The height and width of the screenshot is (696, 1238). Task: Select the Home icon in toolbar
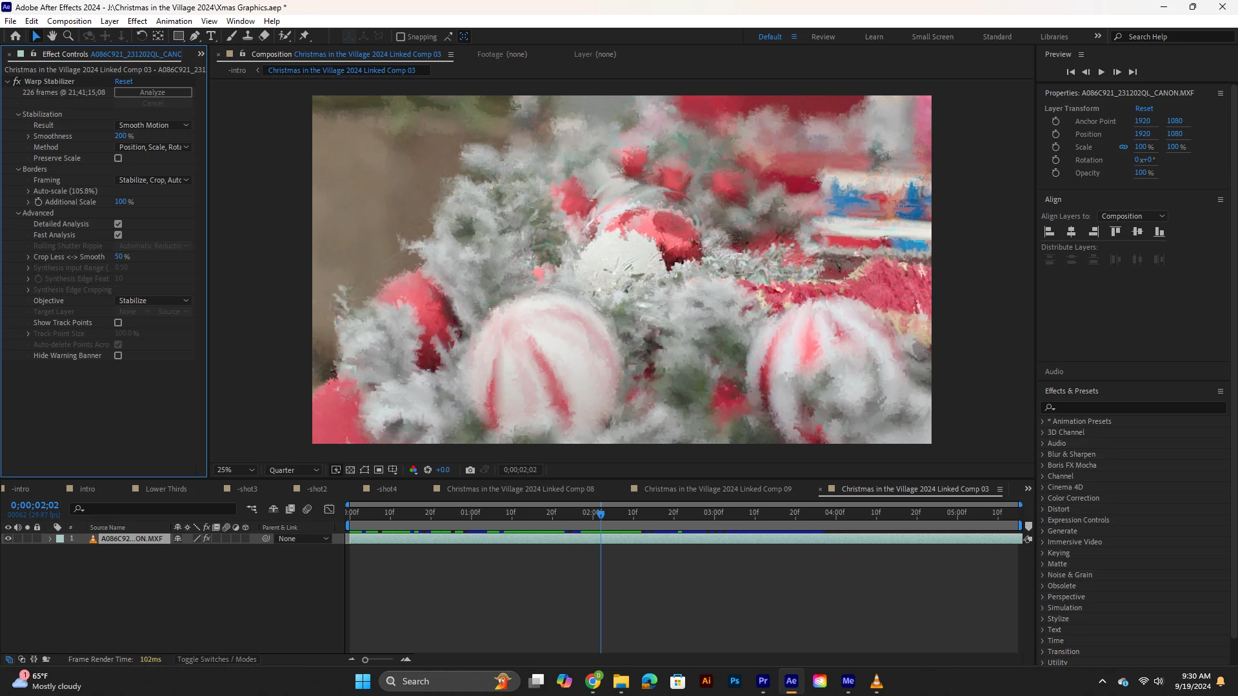coord(15,36)
